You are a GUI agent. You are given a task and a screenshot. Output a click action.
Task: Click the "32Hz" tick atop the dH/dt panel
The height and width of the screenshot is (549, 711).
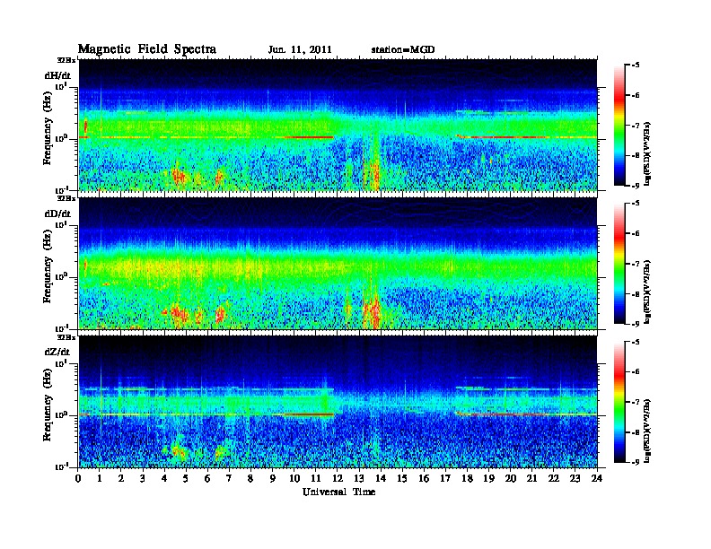[66, 60]
